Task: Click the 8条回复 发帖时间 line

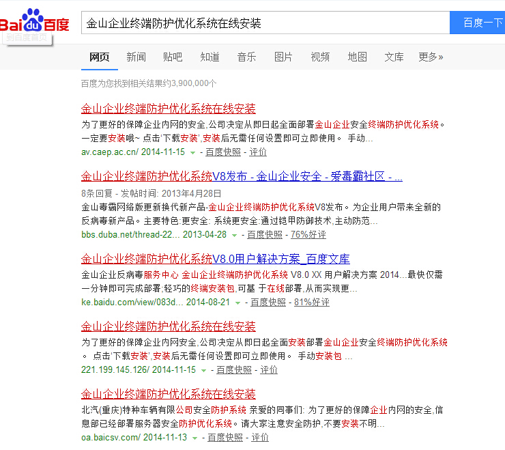Action: [x=151, y=193]
